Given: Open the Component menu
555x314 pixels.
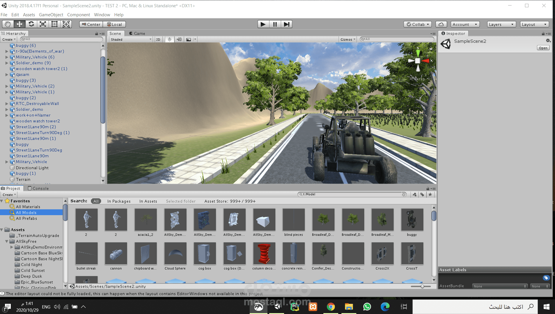Looking at the screenshot, I should click(79, 15).
